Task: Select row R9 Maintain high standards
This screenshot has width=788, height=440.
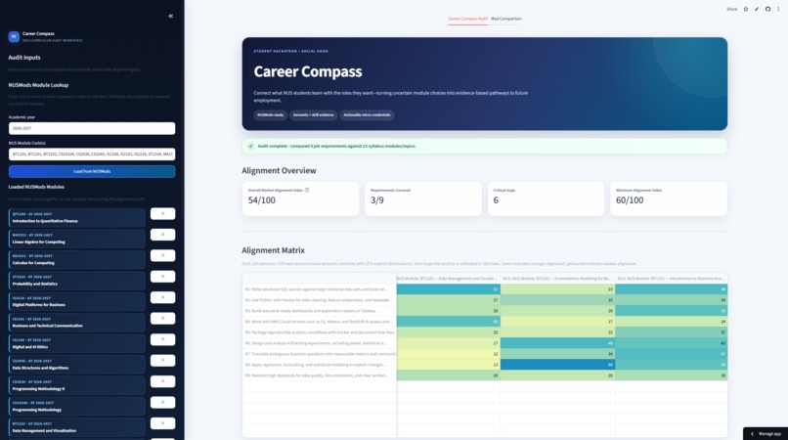Action: point(320,375)
